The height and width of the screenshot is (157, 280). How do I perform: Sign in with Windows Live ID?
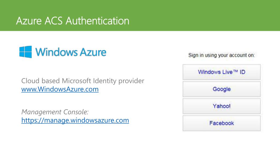(221, 72)
